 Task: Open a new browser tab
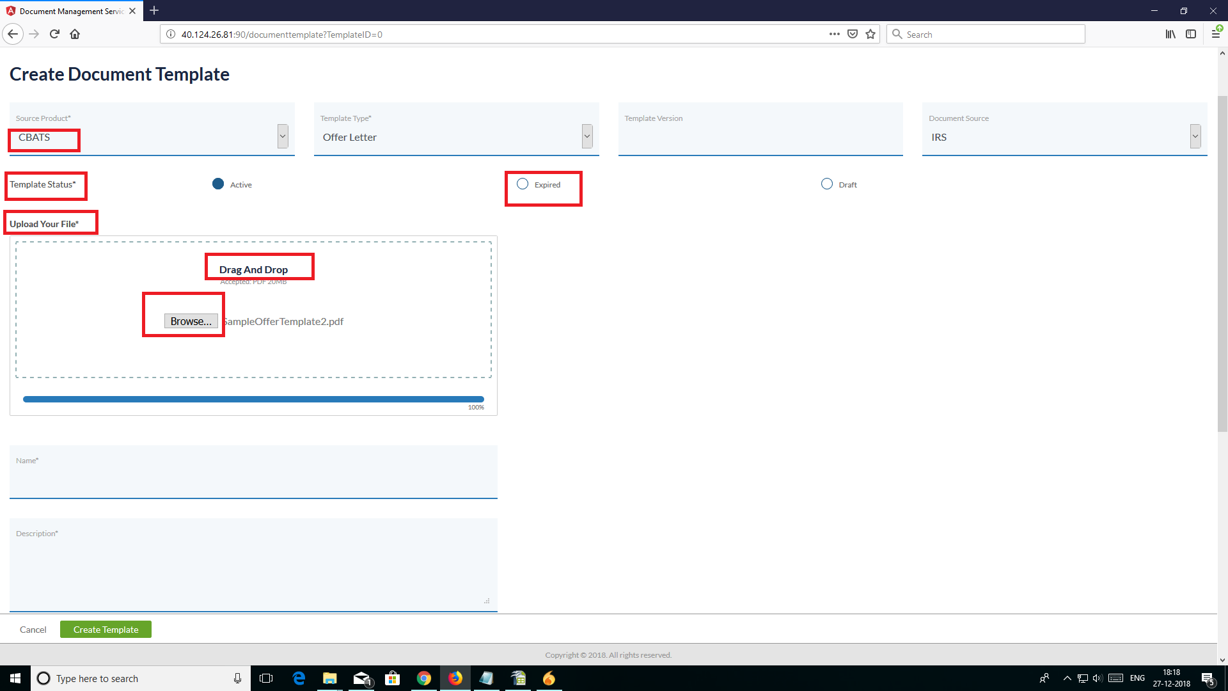coord(154,11)
